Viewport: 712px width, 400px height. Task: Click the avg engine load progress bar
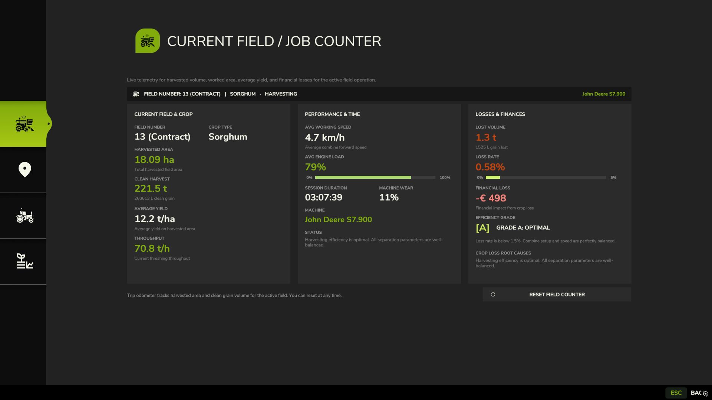pyautogui.click(x=375, y=177)
